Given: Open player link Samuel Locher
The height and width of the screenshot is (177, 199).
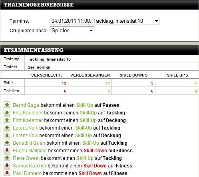Looking at the screenshot, I should point(30,166).
